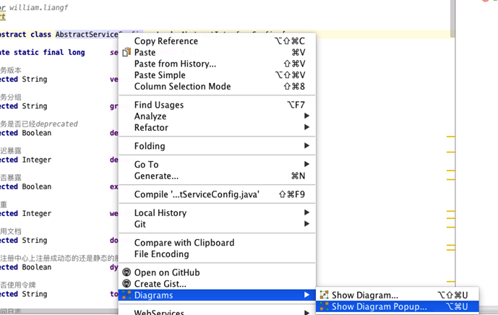Expand the Analyze submenu arrow
The image size is (498, 315).
coord(306,116)
